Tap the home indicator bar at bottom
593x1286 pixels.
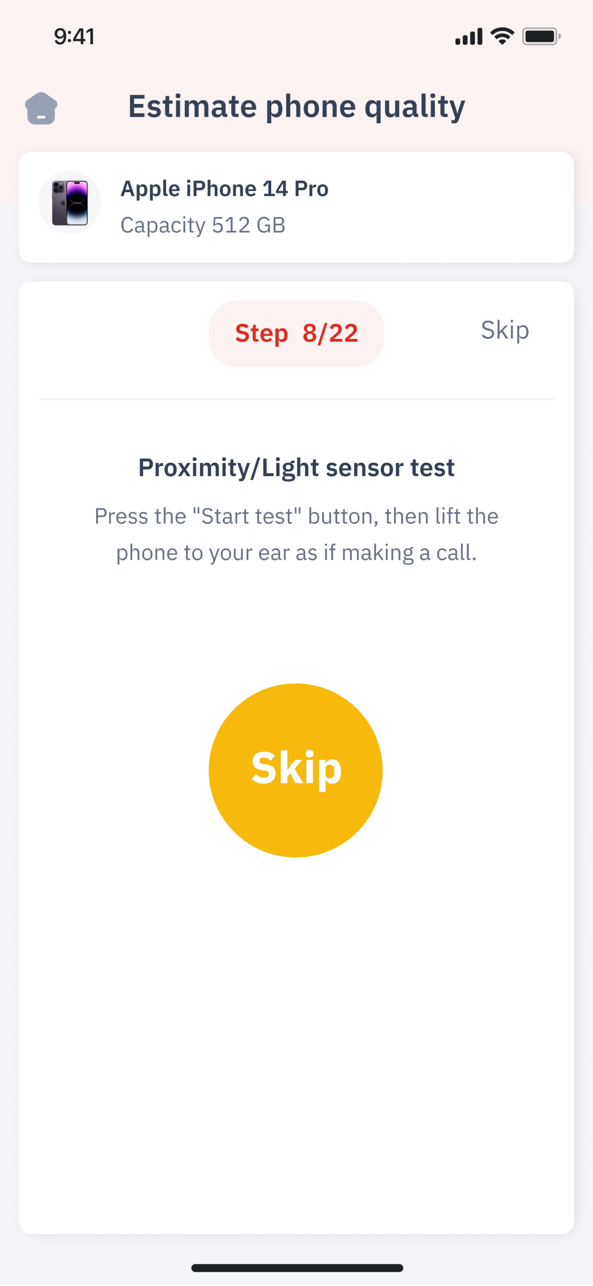click(x=297, y=1268)
